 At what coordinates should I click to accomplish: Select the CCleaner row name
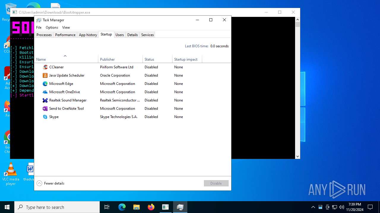[x=56, y=67]
